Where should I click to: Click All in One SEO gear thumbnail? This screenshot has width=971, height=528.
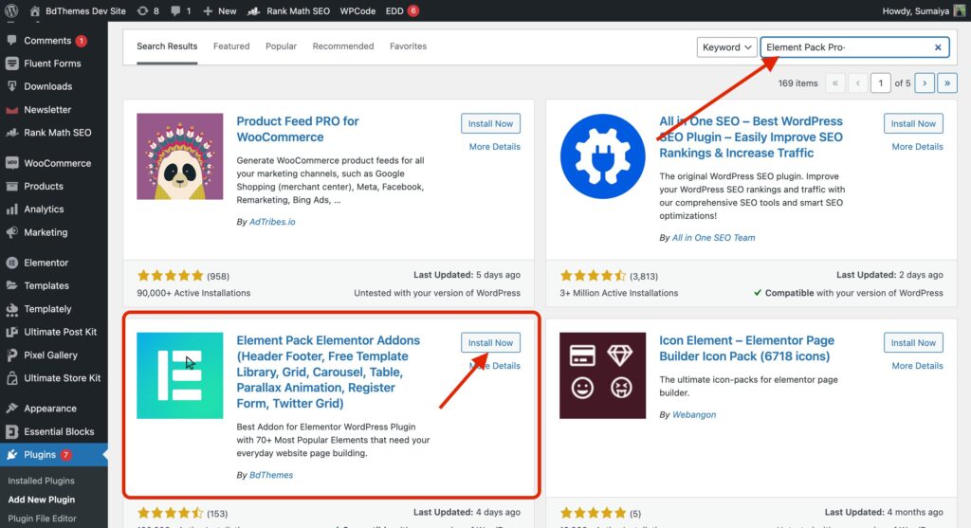coord(602,156)
